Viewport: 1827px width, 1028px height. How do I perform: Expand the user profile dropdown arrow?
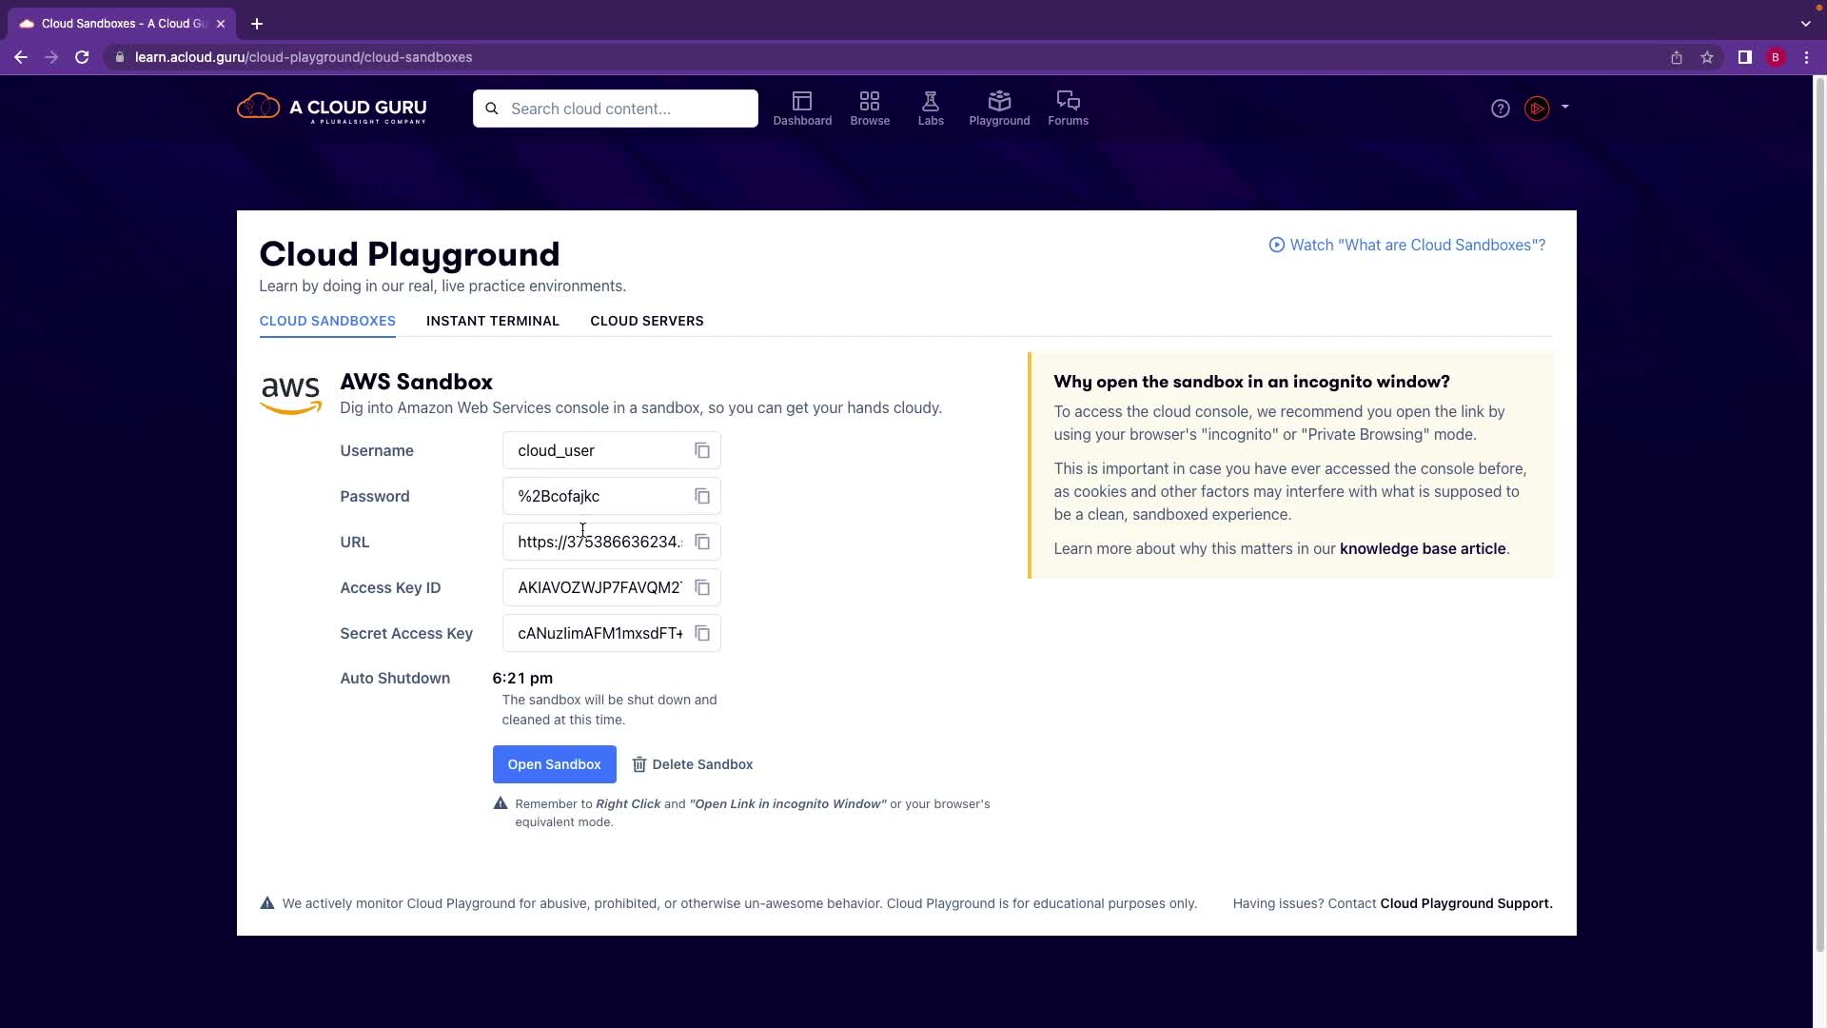pyautogui.click(x=1565, y=108)
